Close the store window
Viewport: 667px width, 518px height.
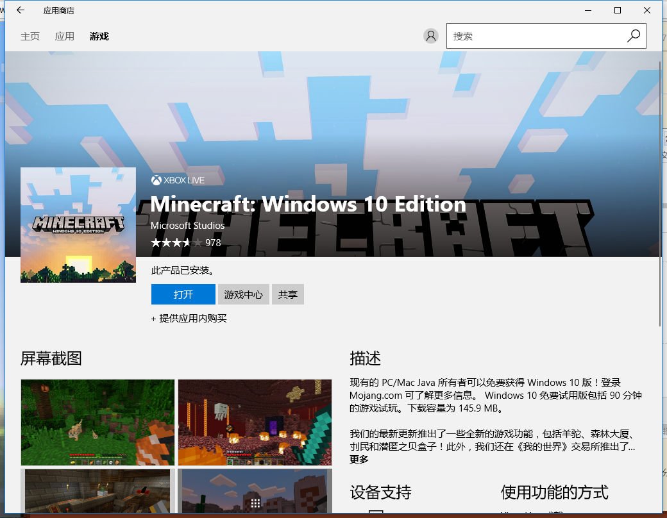[647, 10]
